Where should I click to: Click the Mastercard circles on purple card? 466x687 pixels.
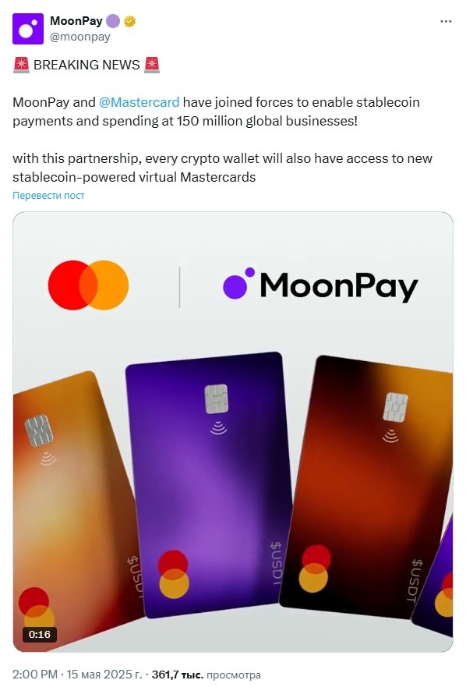click(x=174, y=575)
